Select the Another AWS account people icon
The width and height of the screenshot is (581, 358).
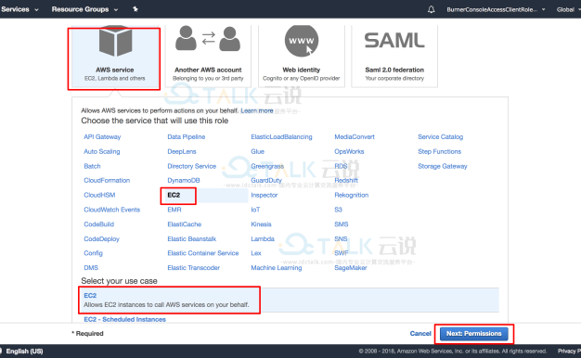coord(208,39)
